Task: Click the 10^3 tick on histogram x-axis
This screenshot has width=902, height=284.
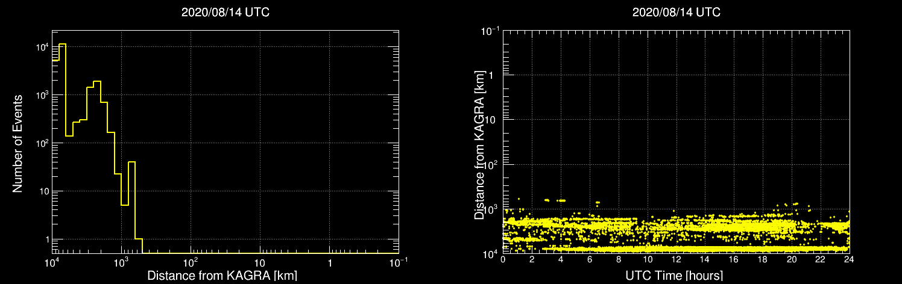Action: click(x=121, y=262)
